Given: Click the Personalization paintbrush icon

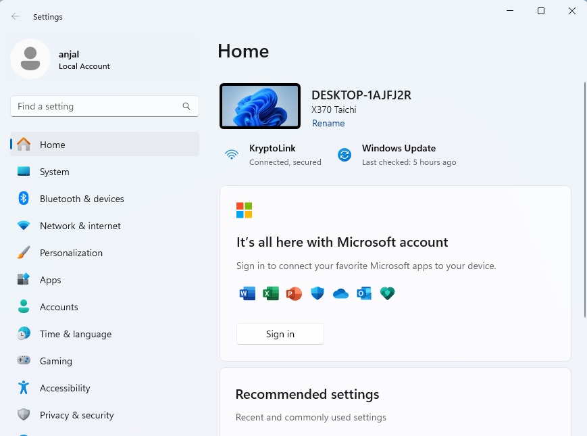Looking at the screenshot, I should pos(24,252).
